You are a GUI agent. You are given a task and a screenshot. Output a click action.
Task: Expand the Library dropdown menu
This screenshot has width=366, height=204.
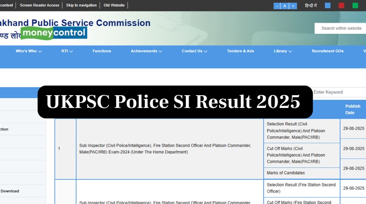click(x=283, y=51)
